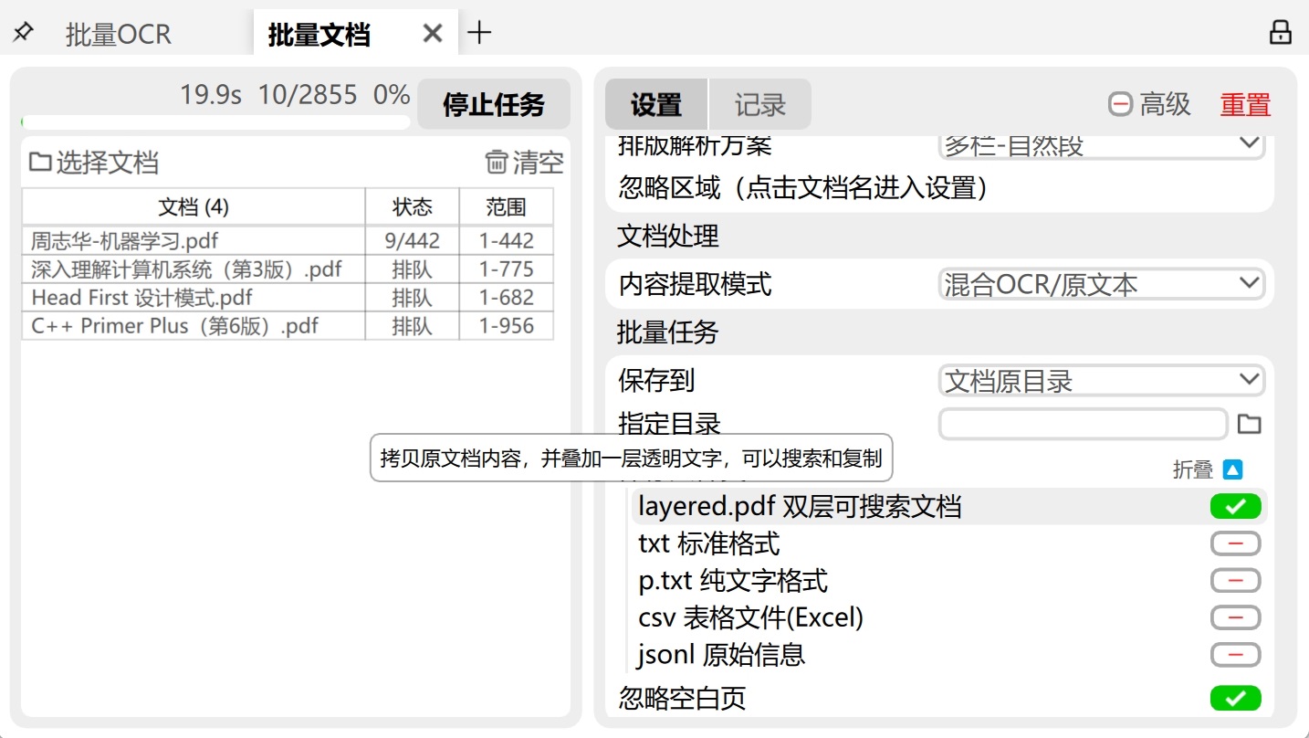Viewport: 1309px width, 738px height.
Task: Click the 选择文档 folder icon
Action: pos(39,163)
